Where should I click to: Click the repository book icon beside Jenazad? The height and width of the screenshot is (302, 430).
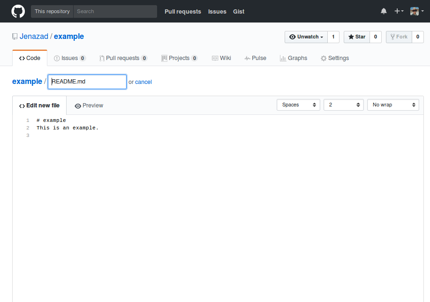tap(15, 37)
